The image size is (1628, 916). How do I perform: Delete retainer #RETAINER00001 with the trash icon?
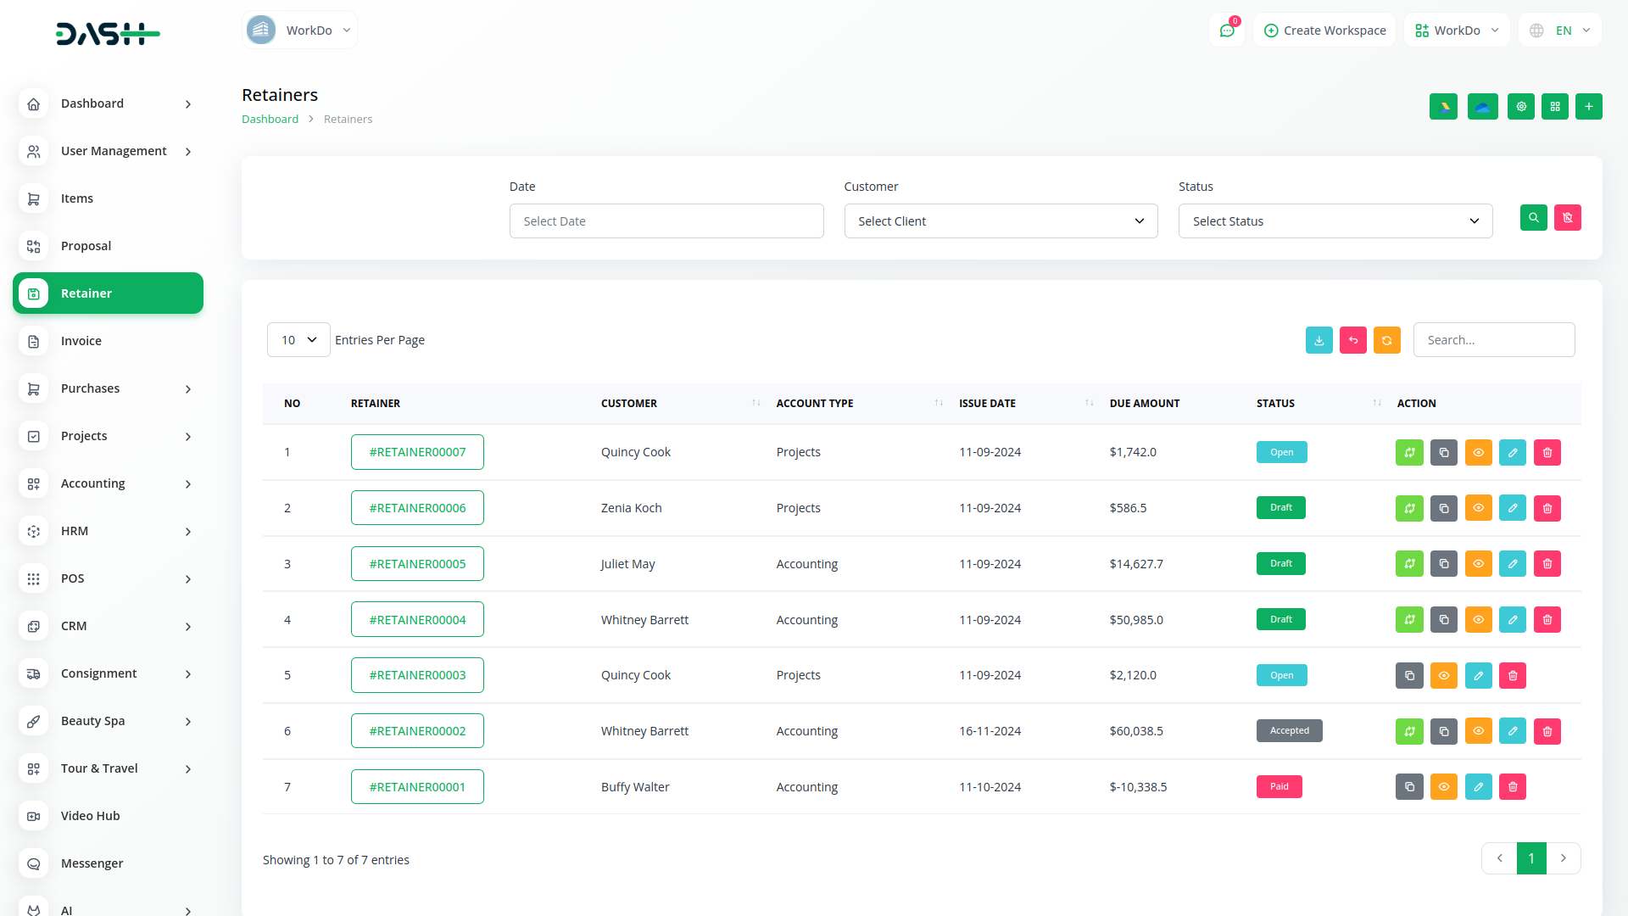1513,787
